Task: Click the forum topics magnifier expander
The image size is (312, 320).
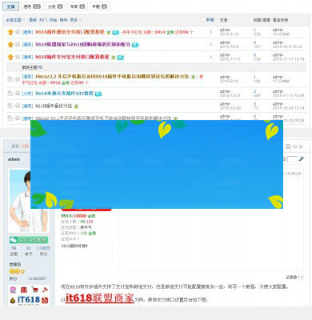Action: point(41,67)
